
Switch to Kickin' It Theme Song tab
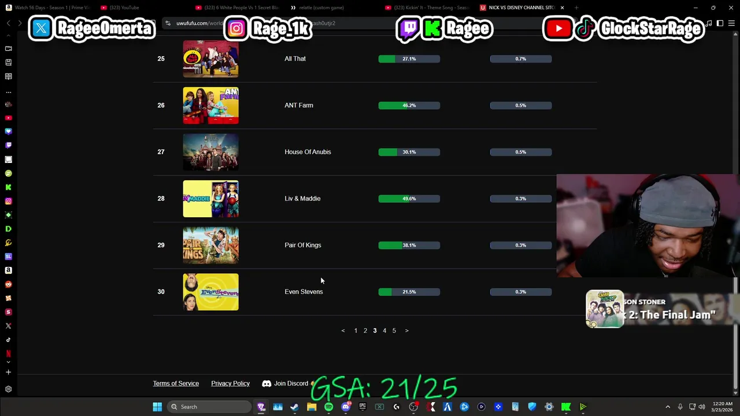(427, 8)
